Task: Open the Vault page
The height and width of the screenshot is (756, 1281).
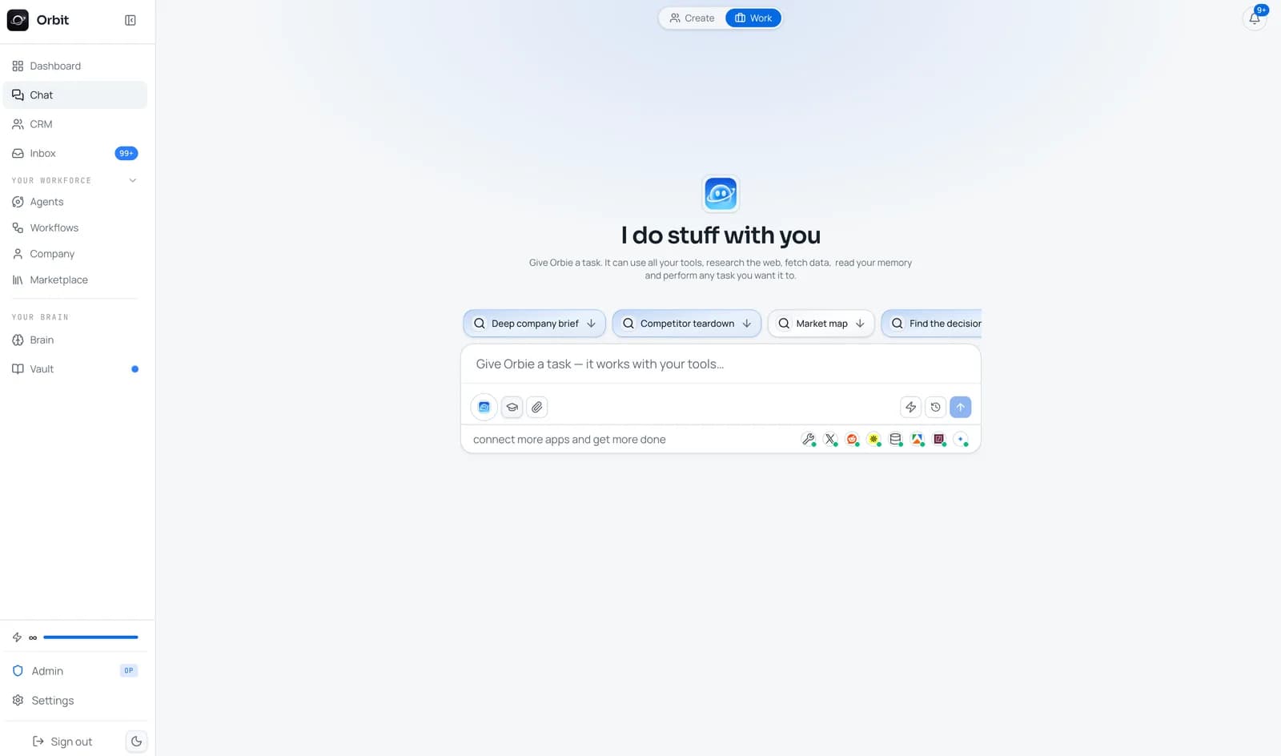Action: point(75,369)
